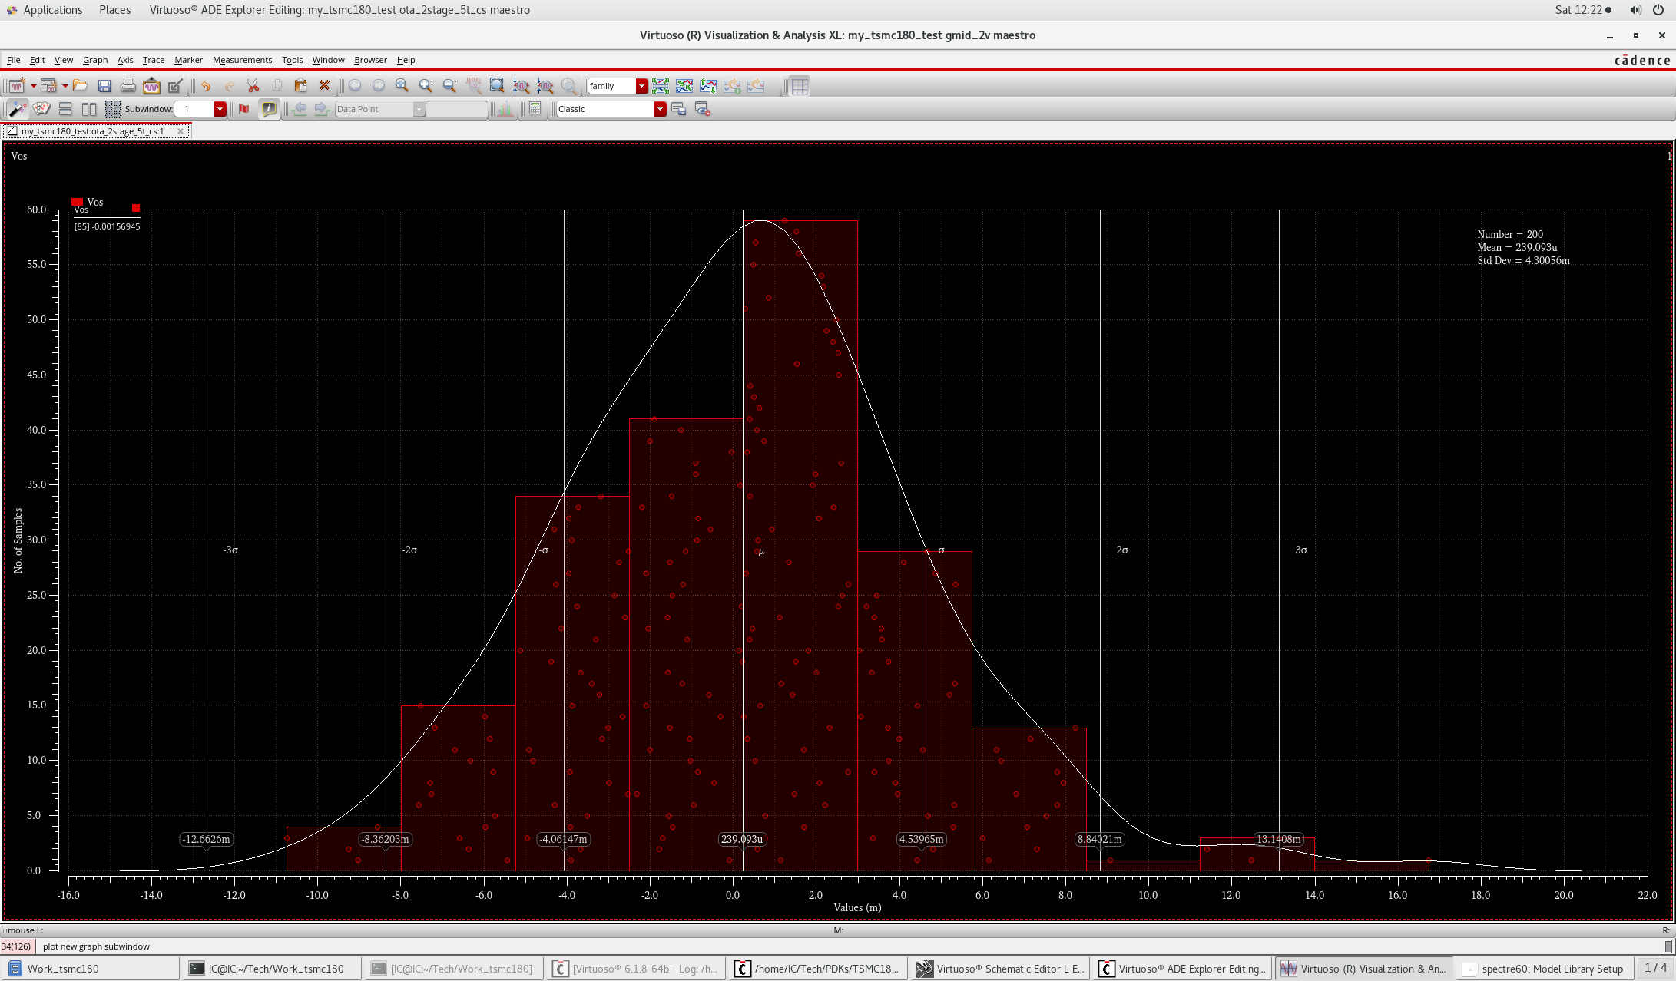Click the red X delete icon
Viewport: 1676px width, 981px height.
coord(324,86)
